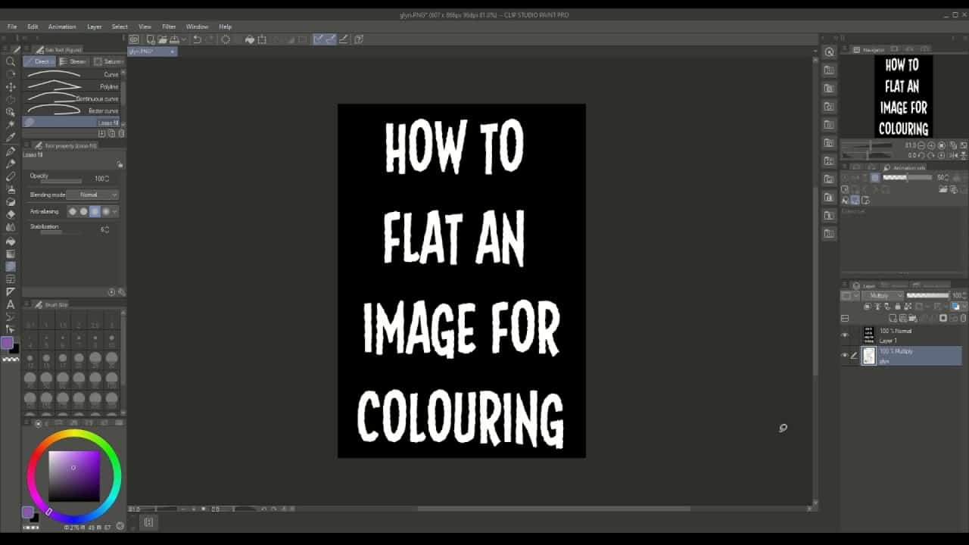The height and width of the screenshot is (545, 969).
Task: Open the Save icon's dropdown arrow
Action: (182, 39)
